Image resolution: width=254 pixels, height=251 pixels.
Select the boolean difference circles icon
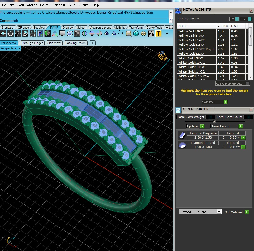(114, 33)
